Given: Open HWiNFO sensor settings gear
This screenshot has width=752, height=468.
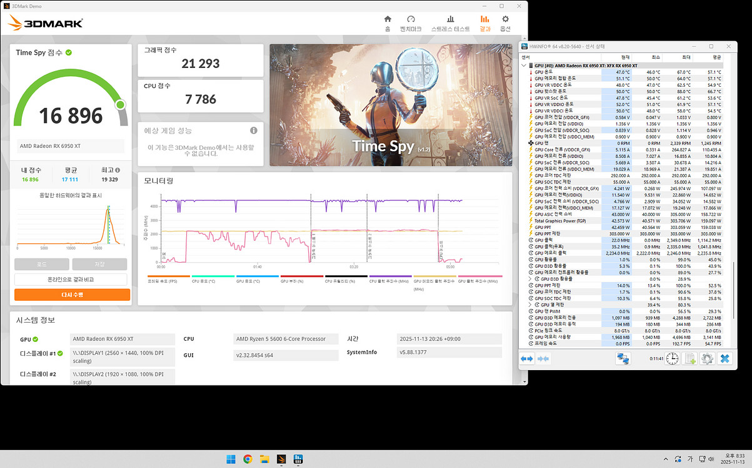Looking at the screenshot, I should click(707, 358).
